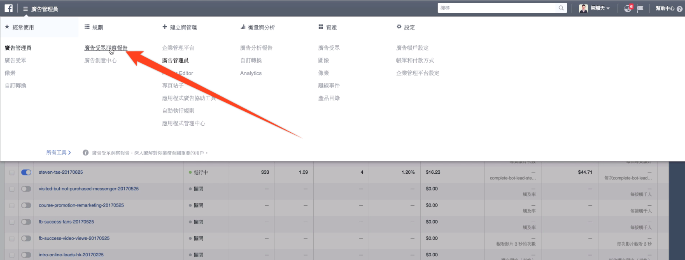The image size is (685, 260).
Task: Select 廣告創意中心 menu item
Action: point(100,60)
